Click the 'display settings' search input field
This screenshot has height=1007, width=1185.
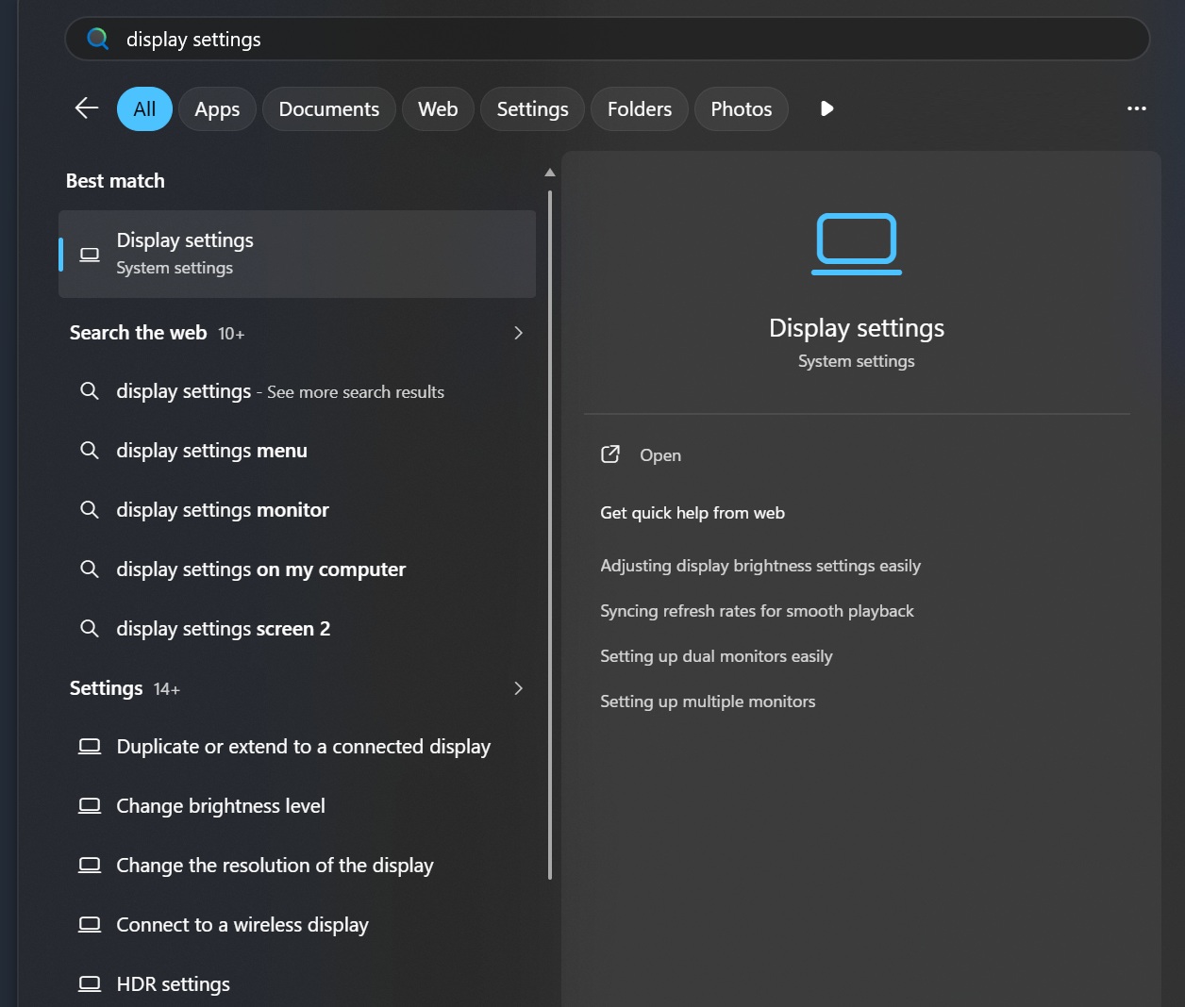608,39
